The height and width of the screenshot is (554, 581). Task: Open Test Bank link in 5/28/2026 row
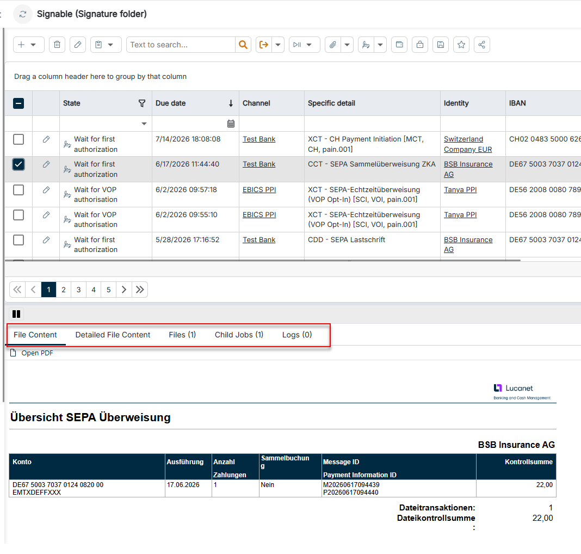(259, 240)
